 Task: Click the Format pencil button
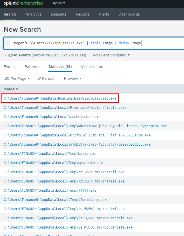click(46, 78)
